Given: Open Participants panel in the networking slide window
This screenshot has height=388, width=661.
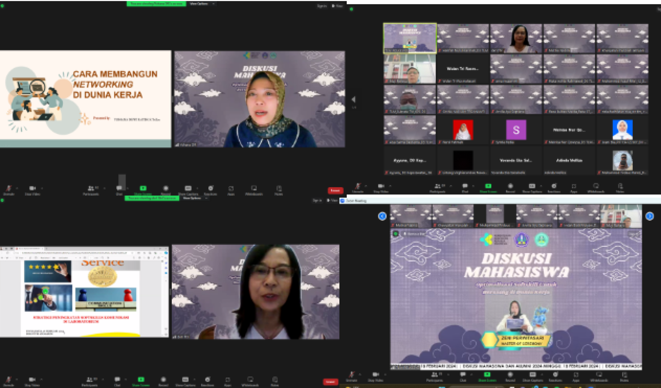Looking at the screenshot, I should 91,189.
